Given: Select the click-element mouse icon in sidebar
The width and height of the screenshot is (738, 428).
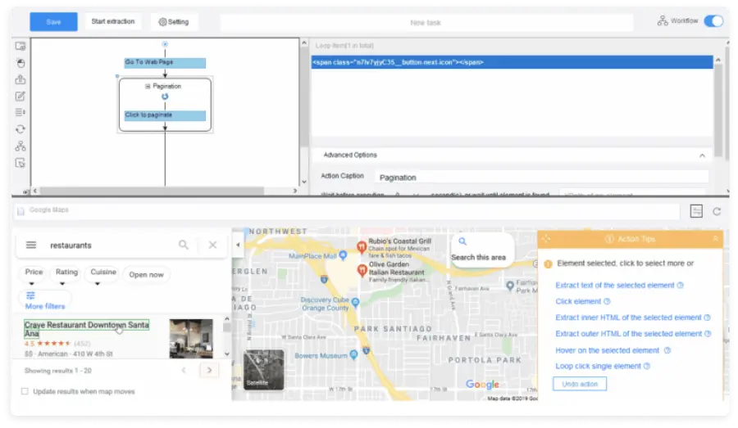Looking at the screenshot, I should point(20,62).
